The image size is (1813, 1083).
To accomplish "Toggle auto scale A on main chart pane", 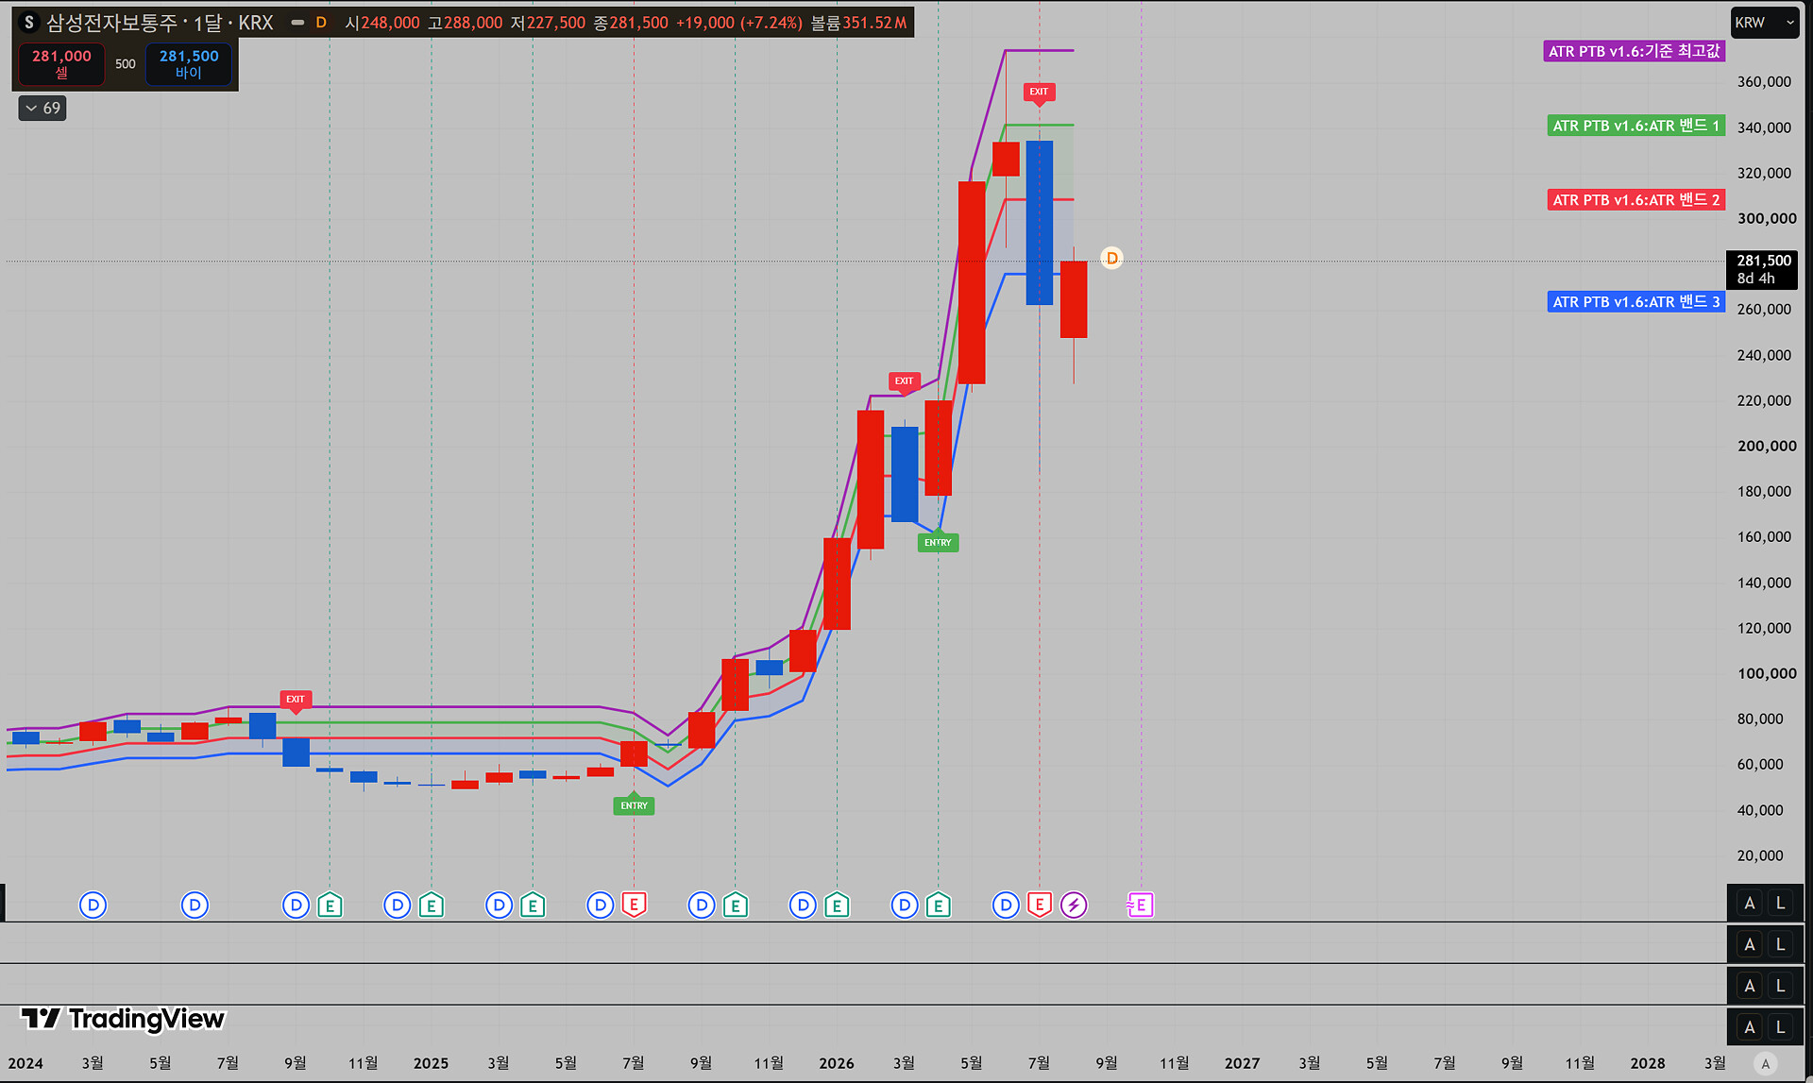I will 1750,904.
